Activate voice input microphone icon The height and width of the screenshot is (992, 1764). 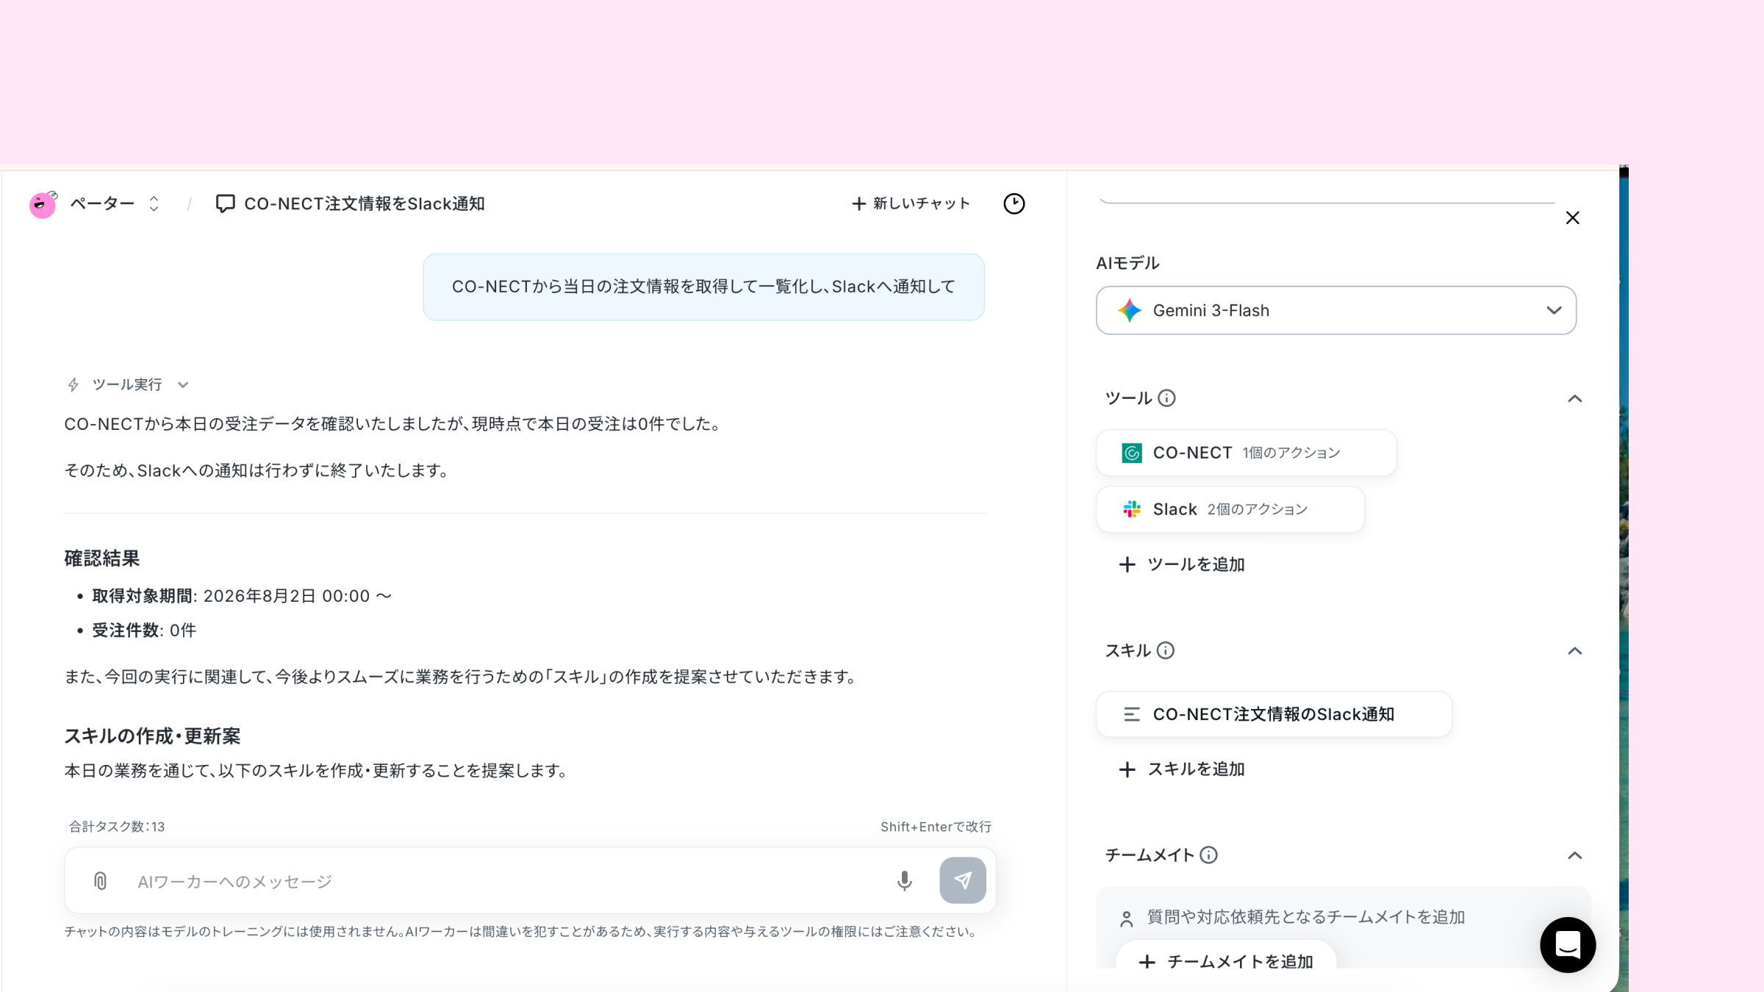[x=905, y=880]
